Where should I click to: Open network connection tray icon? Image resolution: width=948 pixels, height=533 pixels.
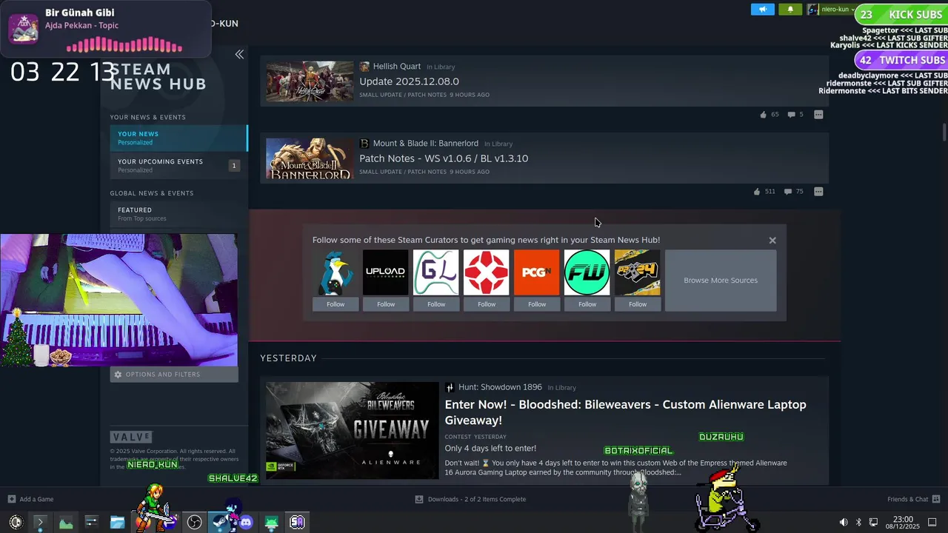873,523
